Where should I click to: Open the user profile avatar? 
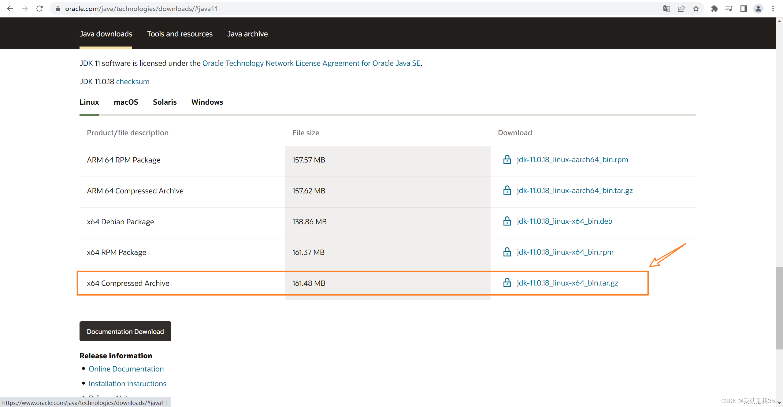pos(758,9)
